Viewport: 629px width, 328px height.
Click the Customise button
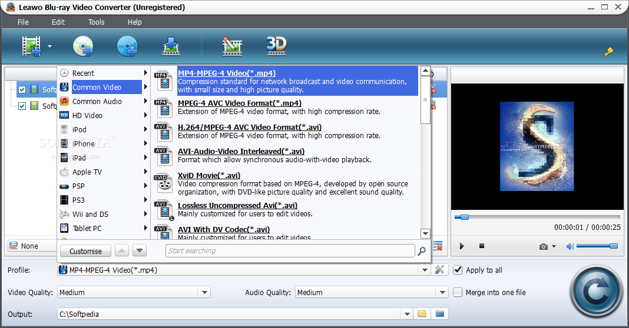[x=85, y=251]
